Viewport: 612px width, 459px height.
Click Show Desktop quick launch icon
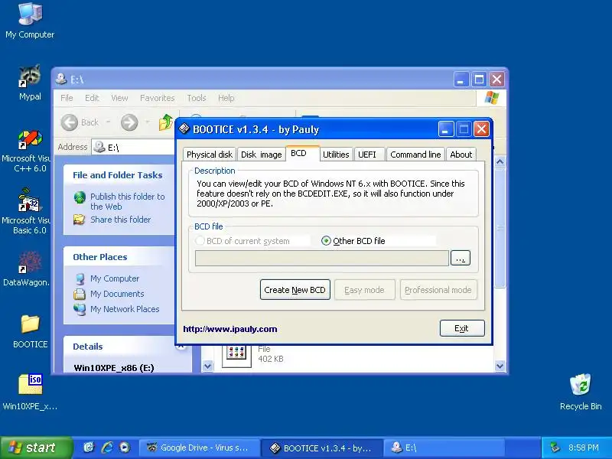89,448
